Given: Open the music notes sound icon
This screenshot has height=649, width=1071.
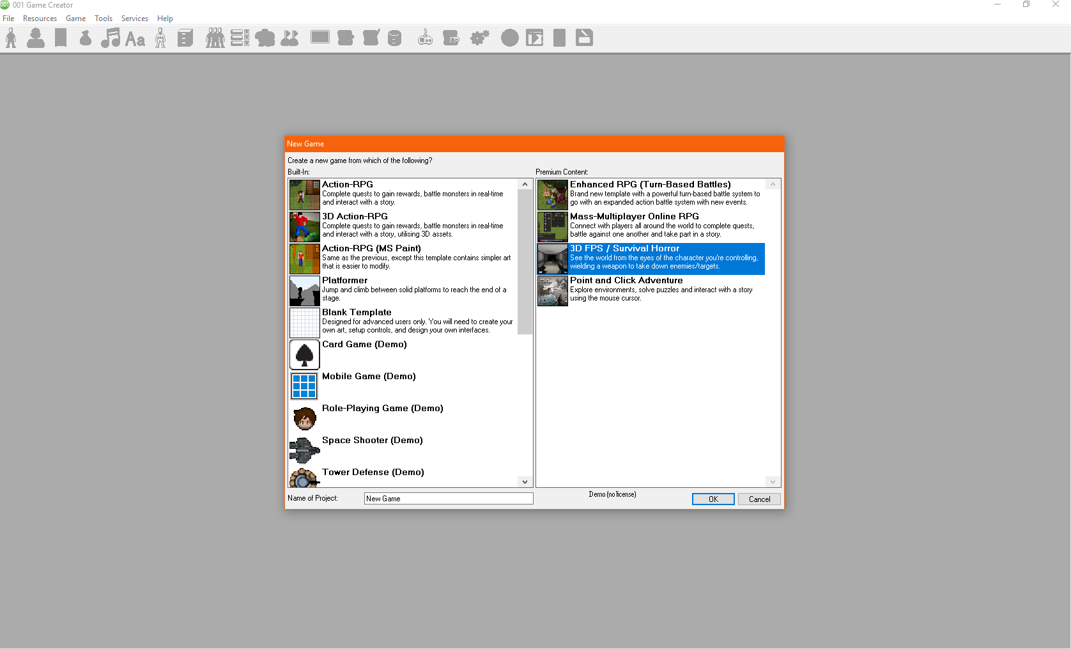Looking at the screenshot, I should (111, 38).
